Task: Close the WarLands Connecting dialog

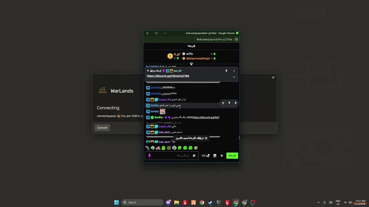Action: [x=273, y=77]
